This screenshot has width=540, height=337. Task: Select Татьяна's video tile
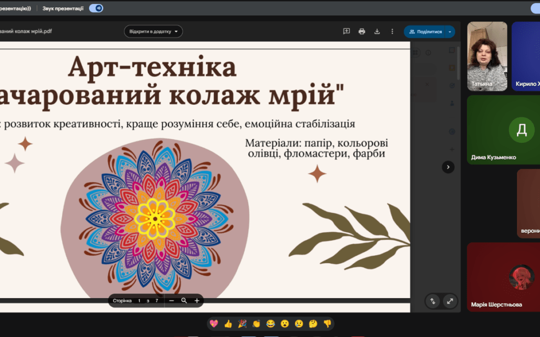(487, 56)
